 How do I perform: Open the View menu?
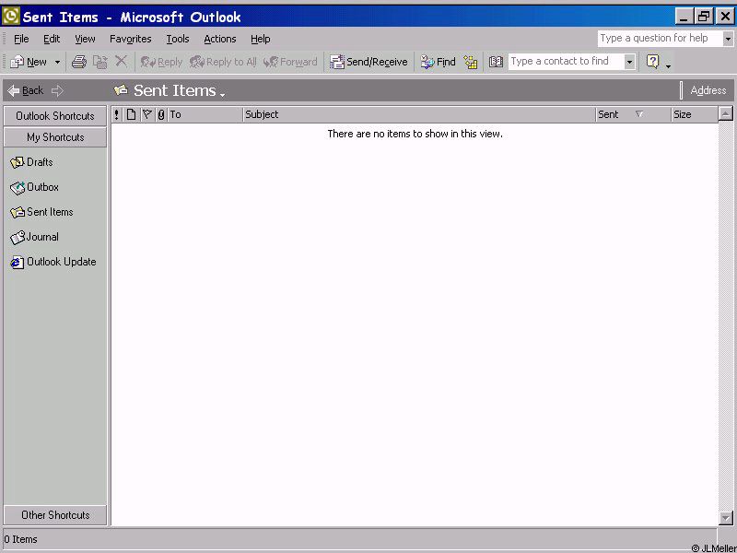85,39
